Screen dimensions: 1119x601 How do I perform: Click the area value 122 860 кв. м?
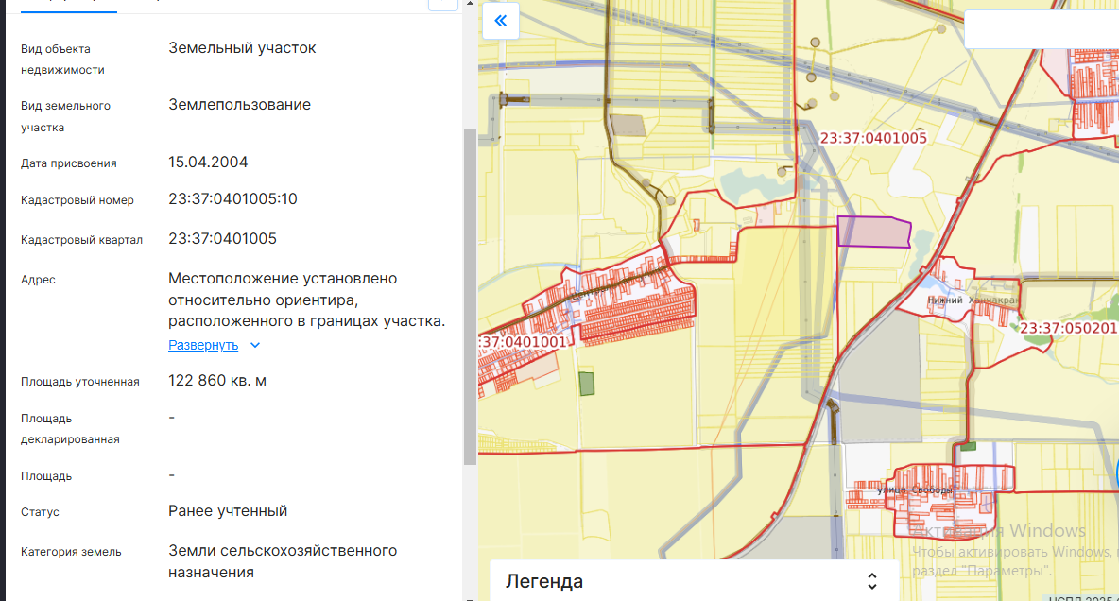pyautogui.click(x=217, y=381)
